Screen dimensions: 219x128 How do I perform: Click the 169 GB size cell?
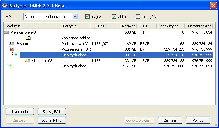131,44
